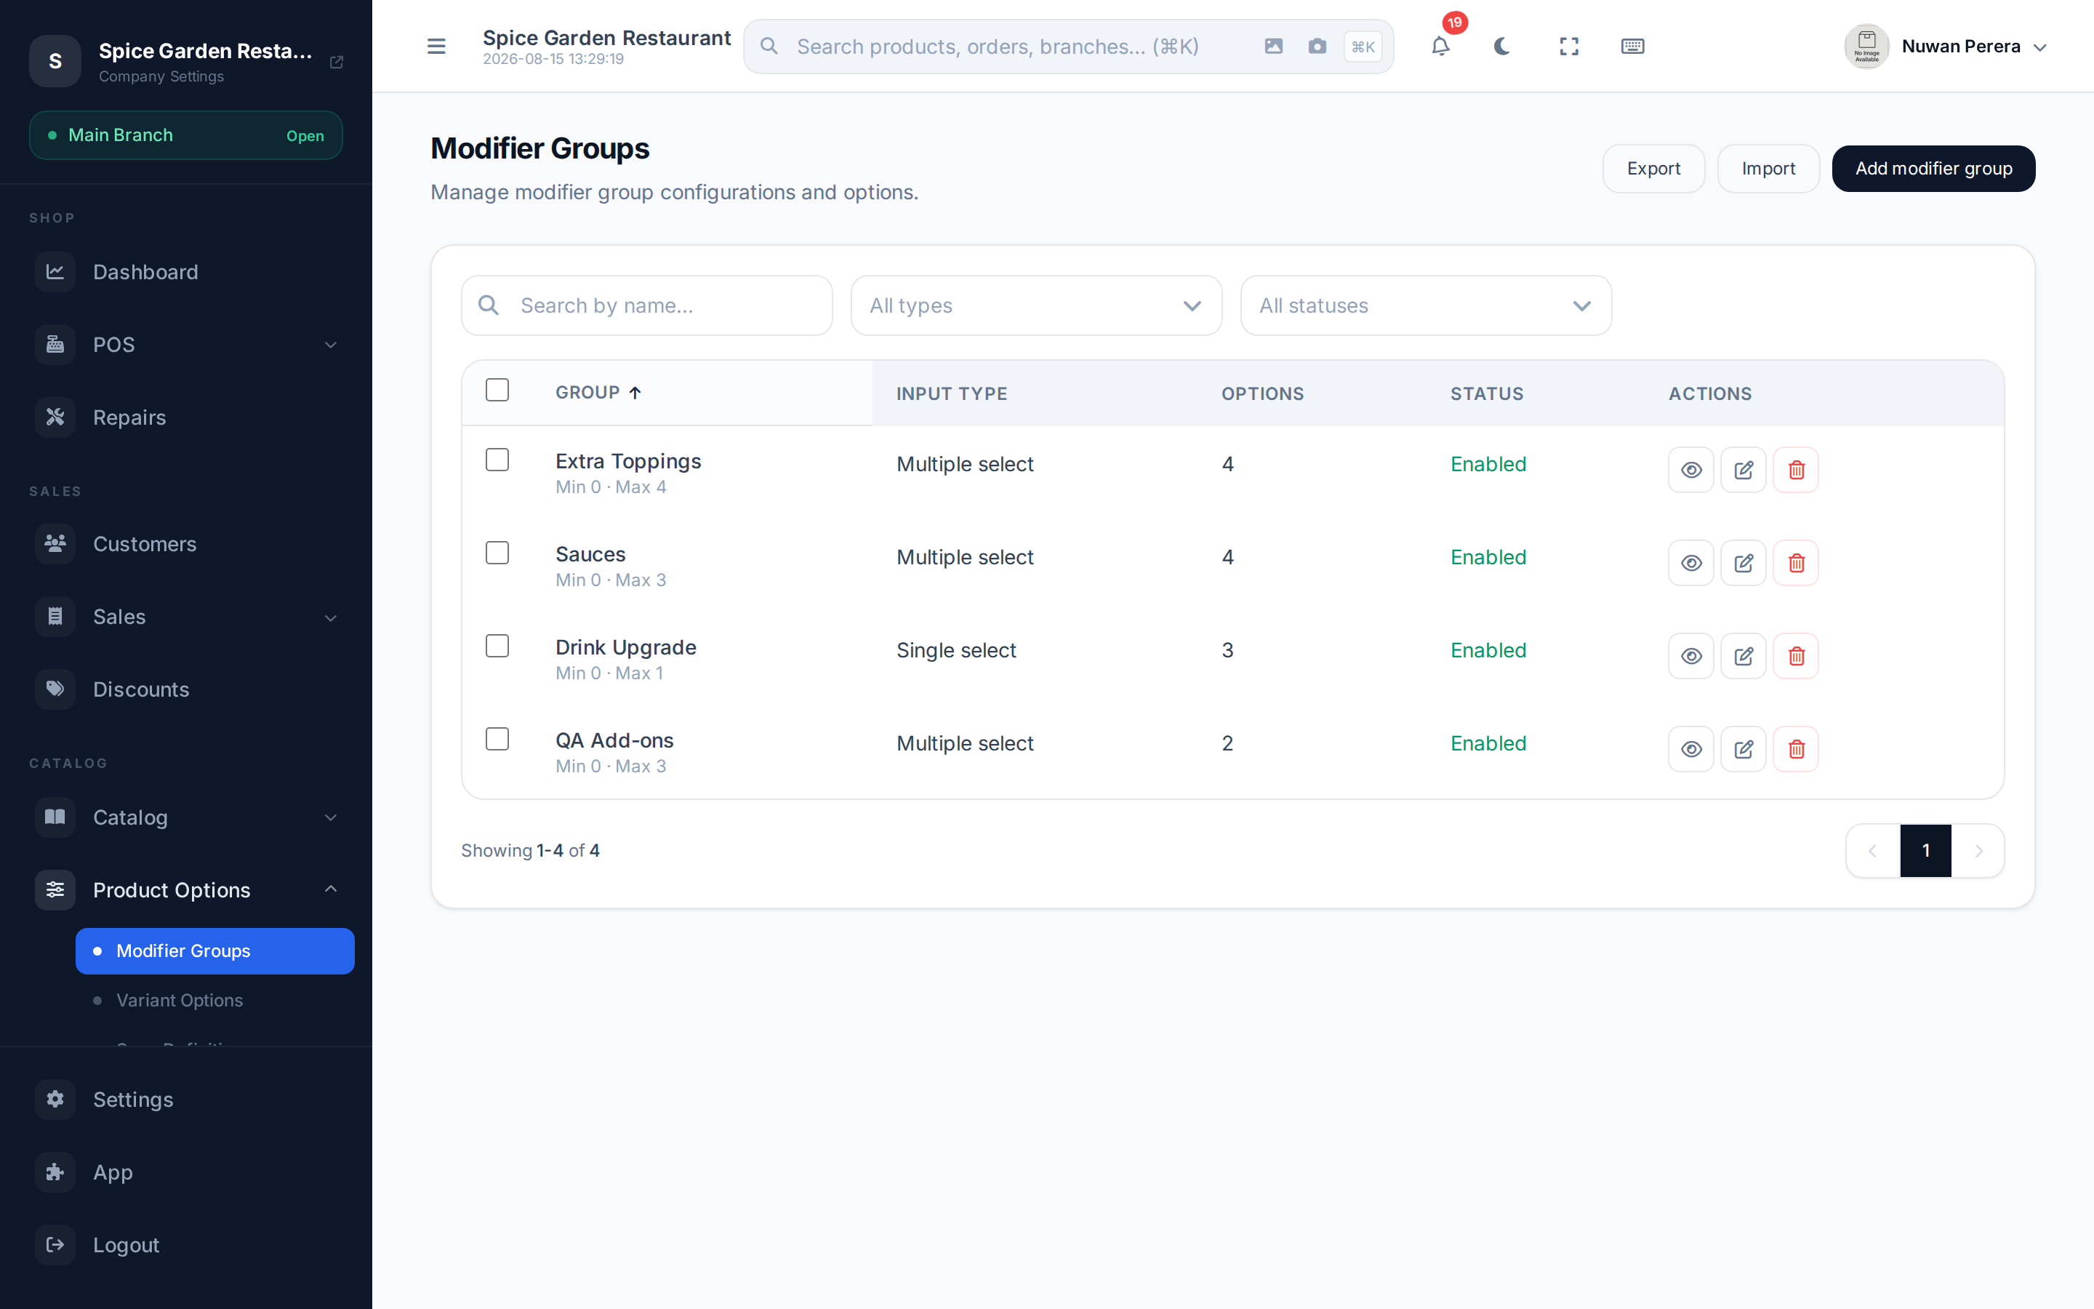Open Customers in sidebar
Viewport: 2094px width, 1309px height.
[186, 545]
